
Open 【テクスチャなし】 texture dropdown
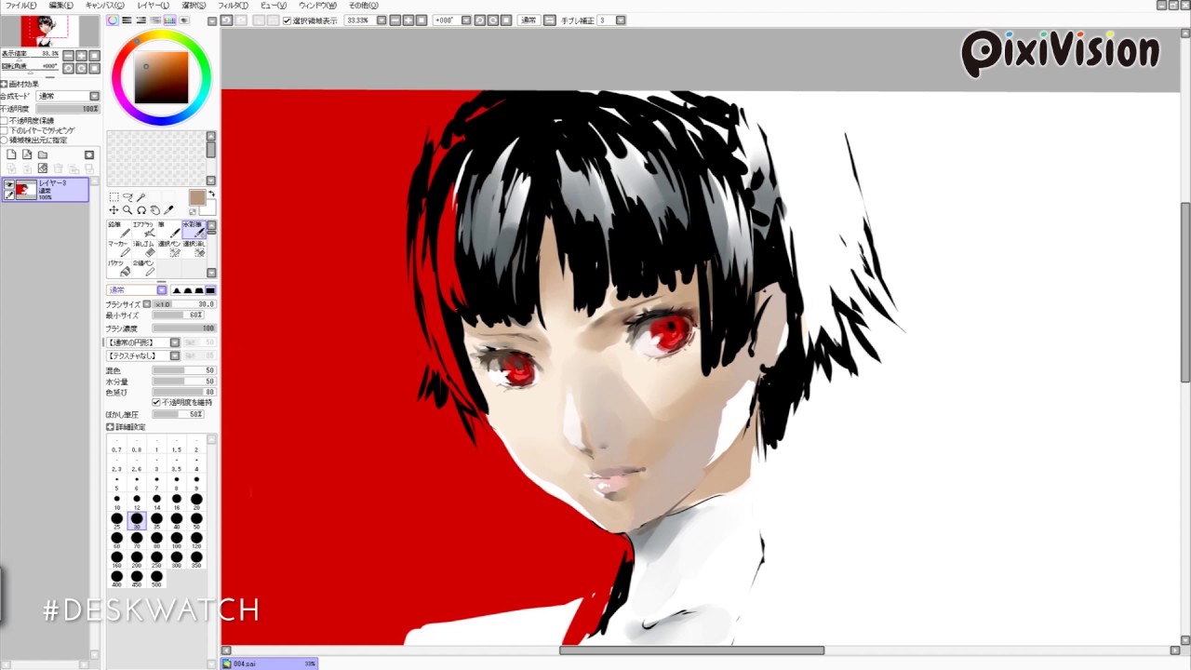click(143, 355)
